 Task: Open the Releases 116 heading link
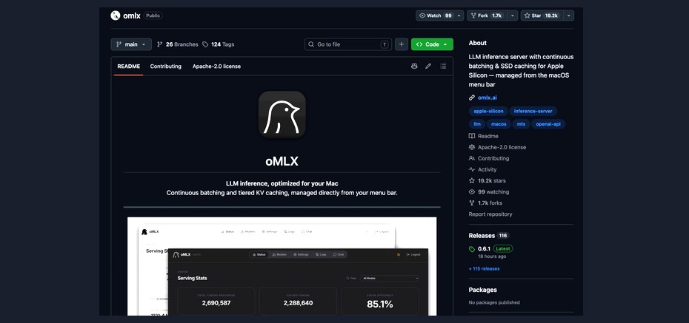click(x=489, y=235)
